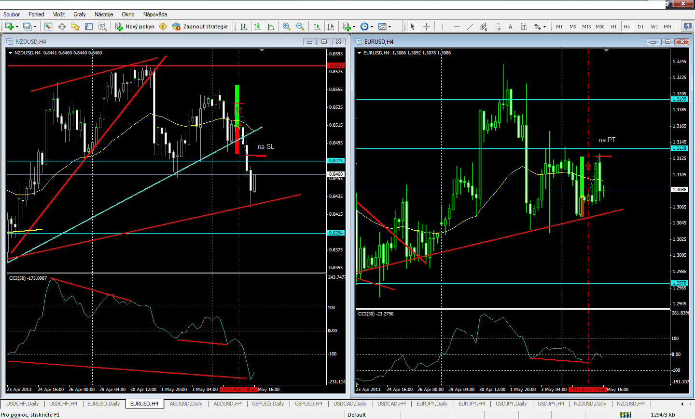Select the text label tool
This screenshot has height=419, width=695.
(x=510, y=26)
